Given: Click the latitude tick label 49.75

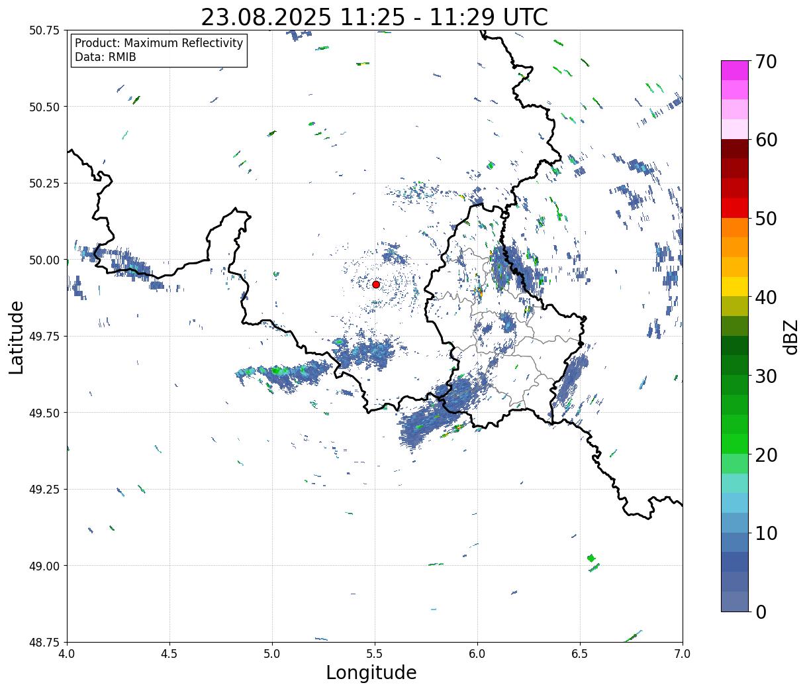Looking at the screenshot, I should (44, 337).
